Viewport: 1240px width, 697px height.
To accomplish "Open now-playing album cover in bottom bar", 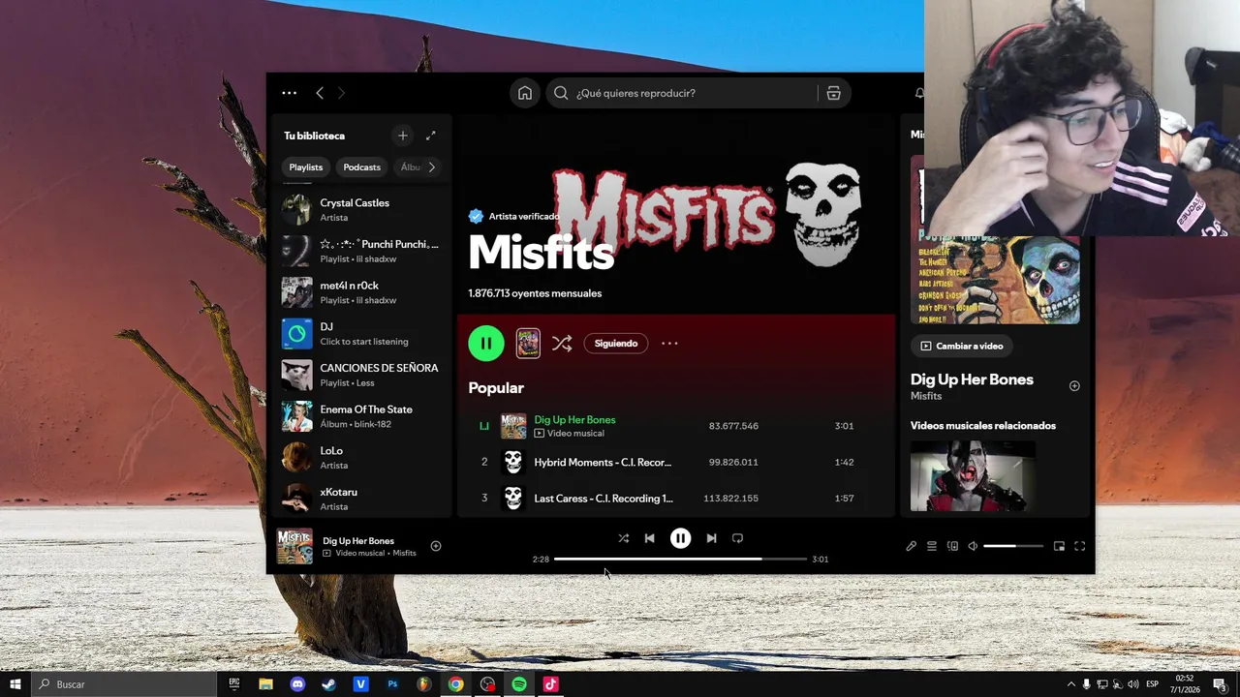I will pyautogui.click(x=294, y=546).
